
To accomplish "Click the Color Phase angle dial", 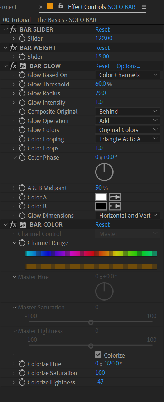I will coord(105,172).
